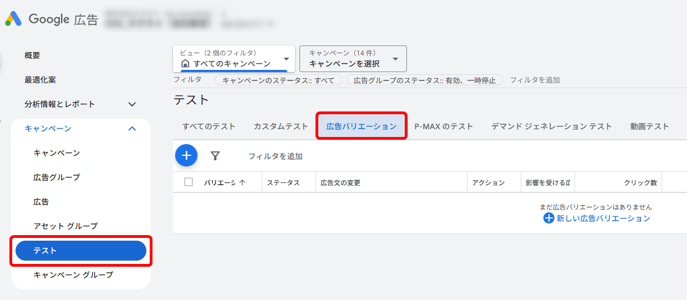Toggle the select-all checkbox in table header

[x=189, y=182]
